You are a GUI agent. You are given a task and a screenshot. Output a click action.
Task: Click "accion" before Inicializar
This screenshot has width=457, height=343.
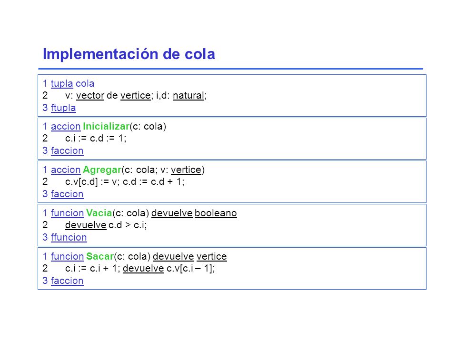pos(66,126)
